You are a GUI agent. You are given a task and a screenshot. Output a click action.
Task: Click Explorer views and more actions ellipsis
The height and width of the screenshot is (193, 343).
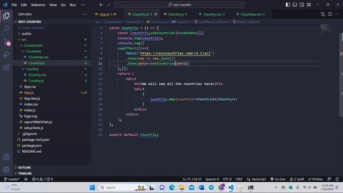(x=85, y=14)
